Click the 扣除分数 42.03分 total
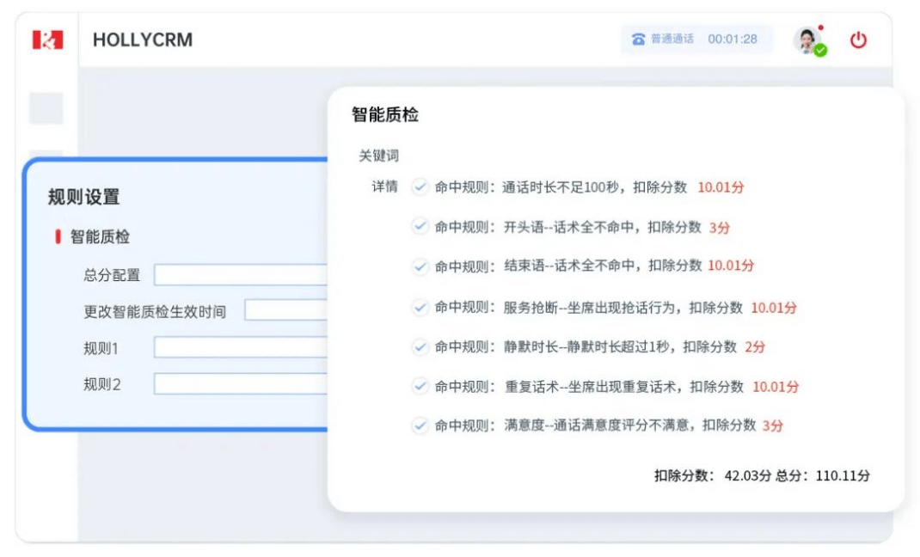Viewport: 920px width, 557px height. coord(713,475)
